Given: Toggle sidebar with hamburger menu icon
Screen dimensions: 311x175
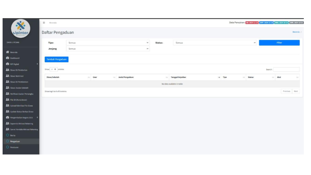Looking at the screenshot, I should point(44,23).
